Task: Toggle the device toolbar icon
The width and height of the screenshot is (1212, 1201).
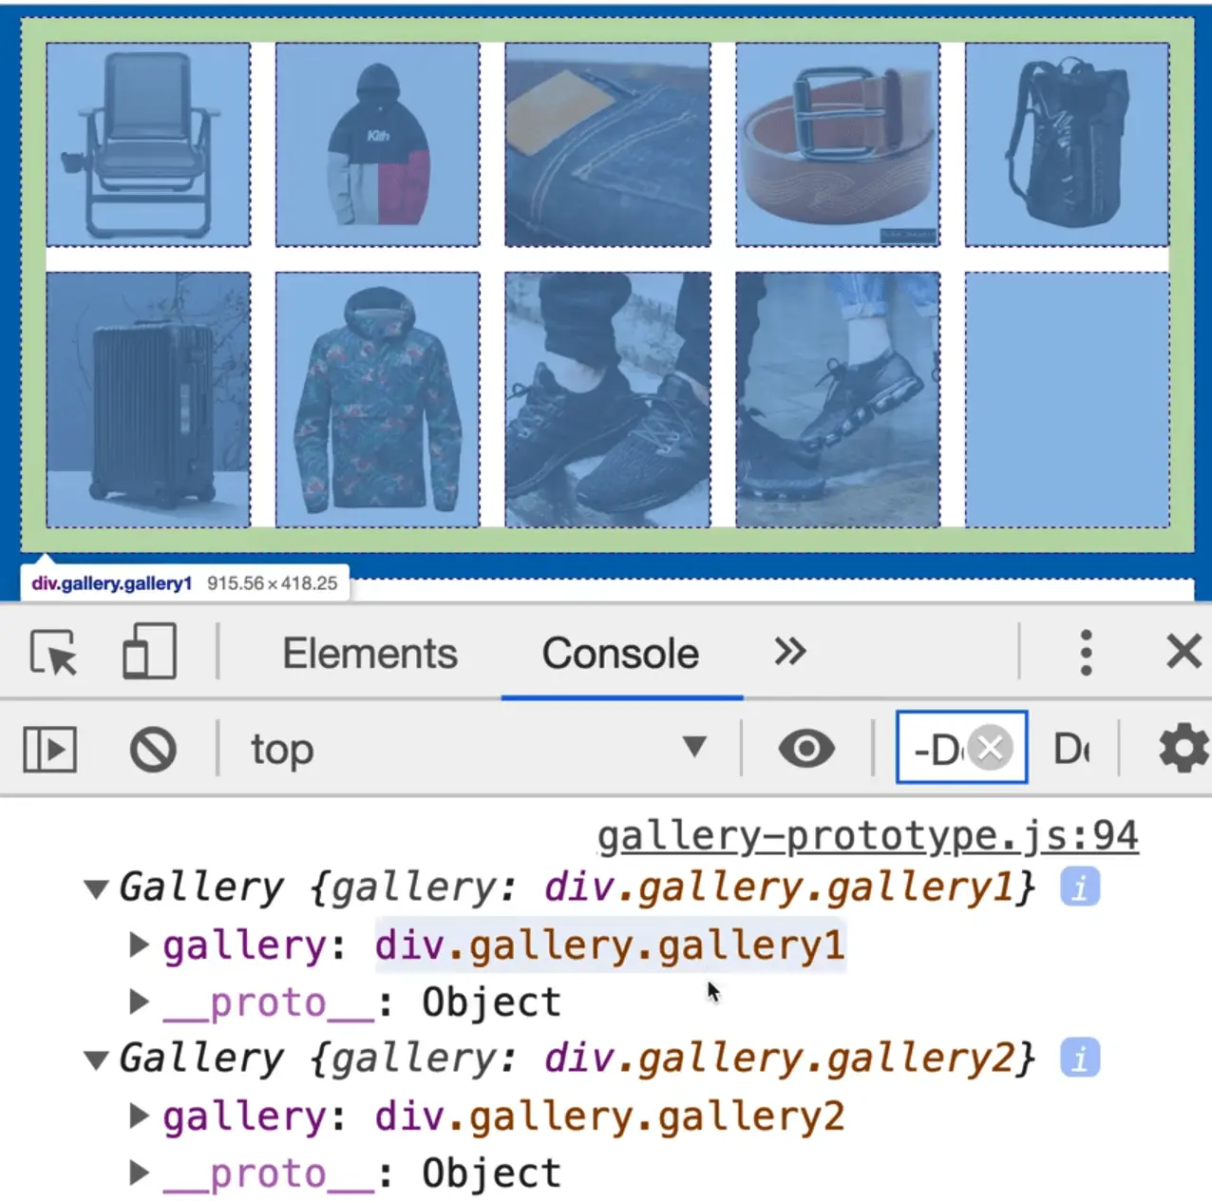Action: coord(148,652)
